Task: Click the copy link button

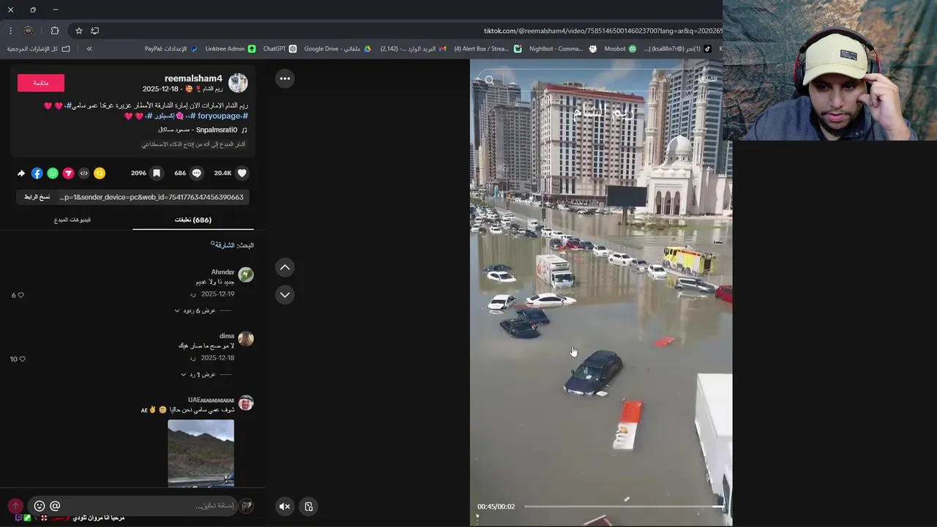Action: 37,197
